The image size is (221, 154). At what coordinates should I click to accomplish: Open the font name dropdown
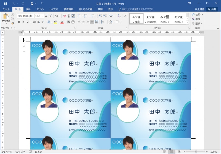point(33,16)
